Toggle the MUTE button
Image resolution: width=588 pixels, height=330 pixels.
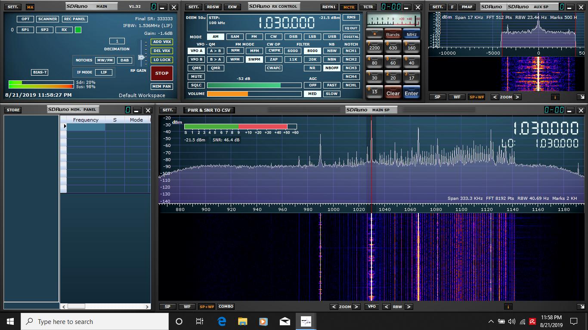(x=197, y=76)
